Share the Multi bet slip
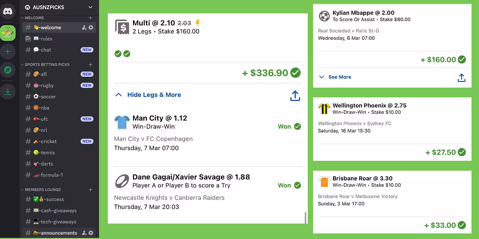479x239 pixels. click(295, 96)
